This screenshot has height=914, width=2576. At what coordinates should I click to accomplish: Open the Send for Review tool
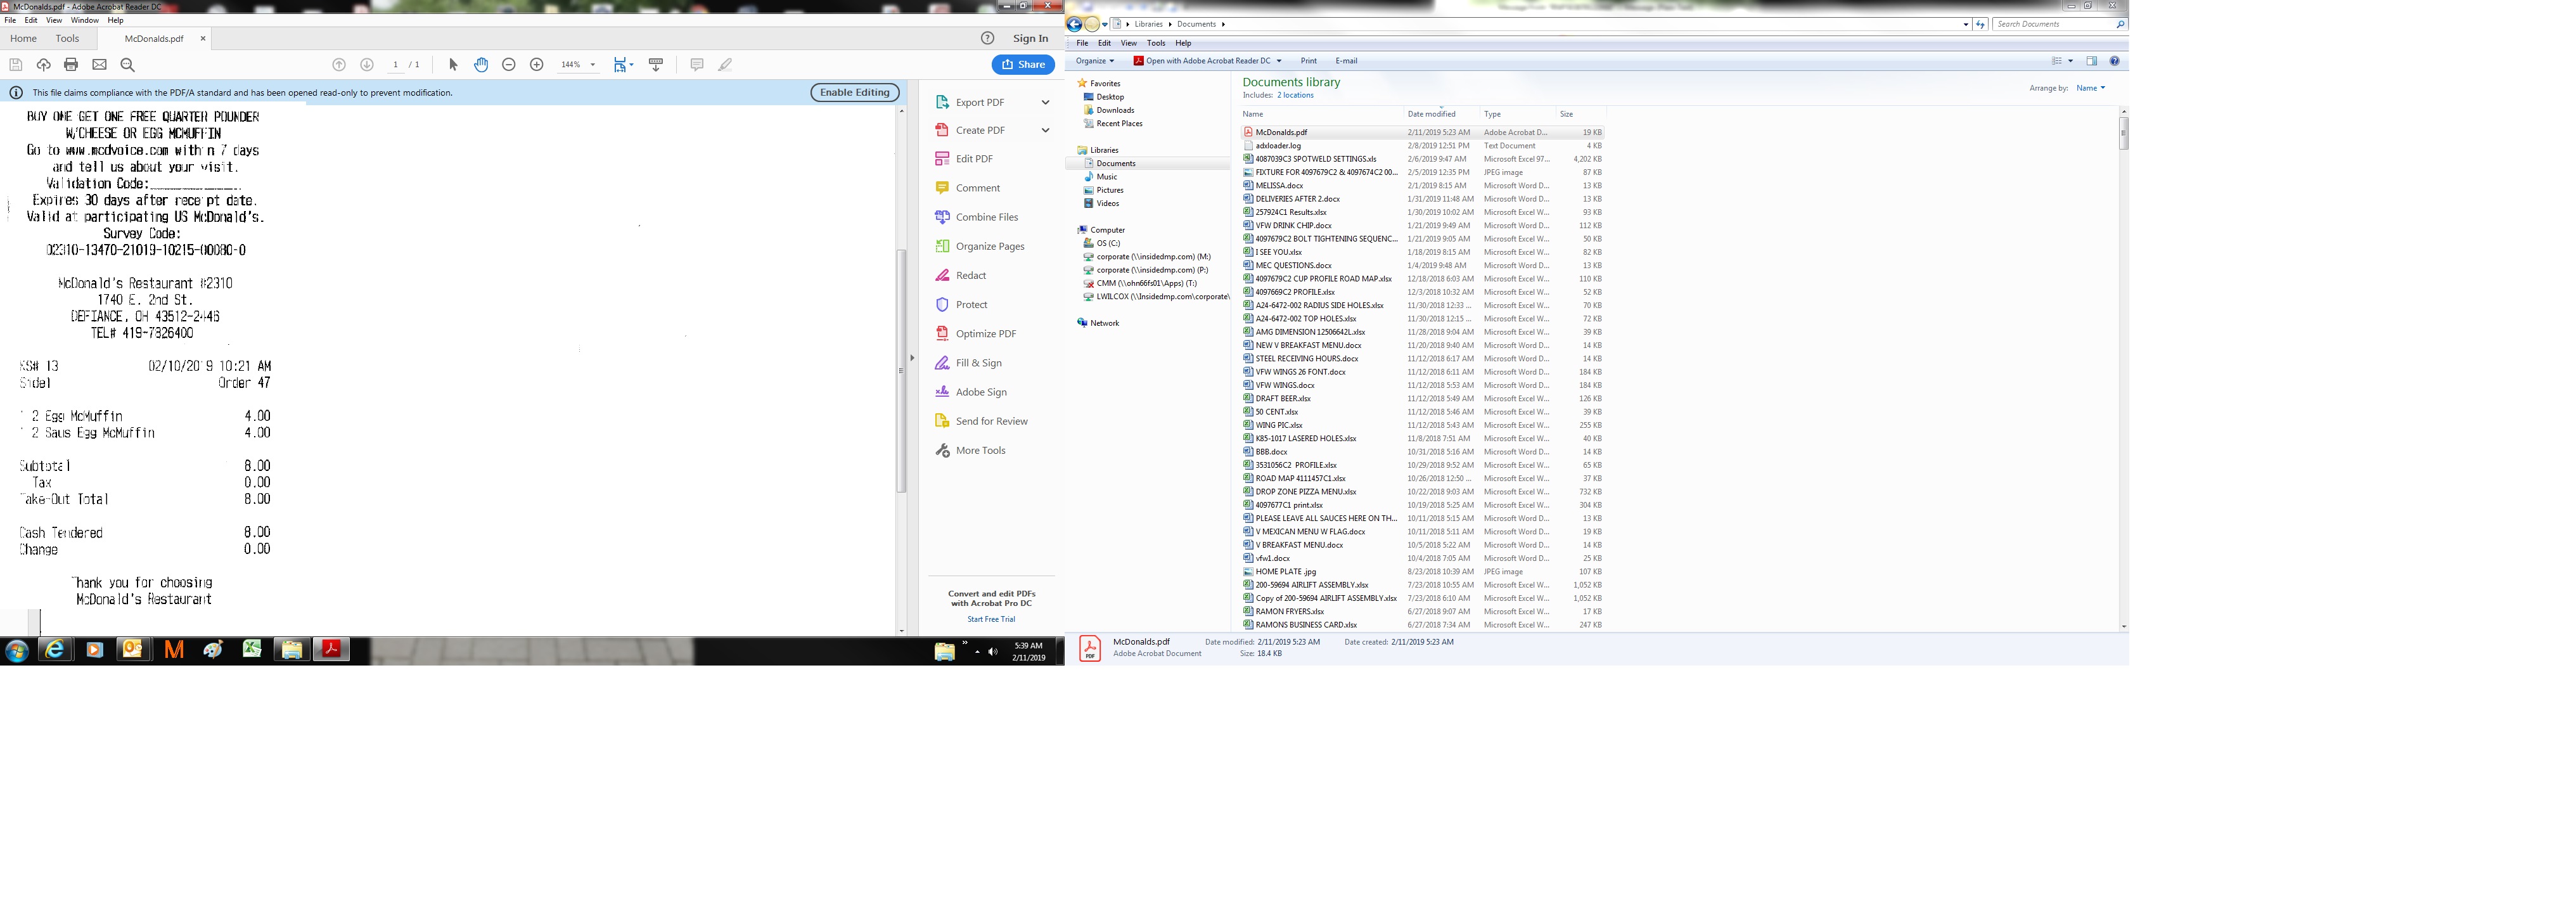pyautogui.click(x=981, y=421)
